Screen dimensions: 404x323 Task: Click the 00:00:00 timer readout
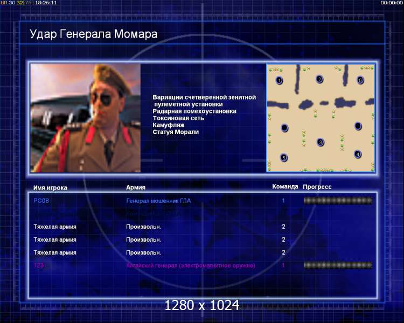point(392,3)
